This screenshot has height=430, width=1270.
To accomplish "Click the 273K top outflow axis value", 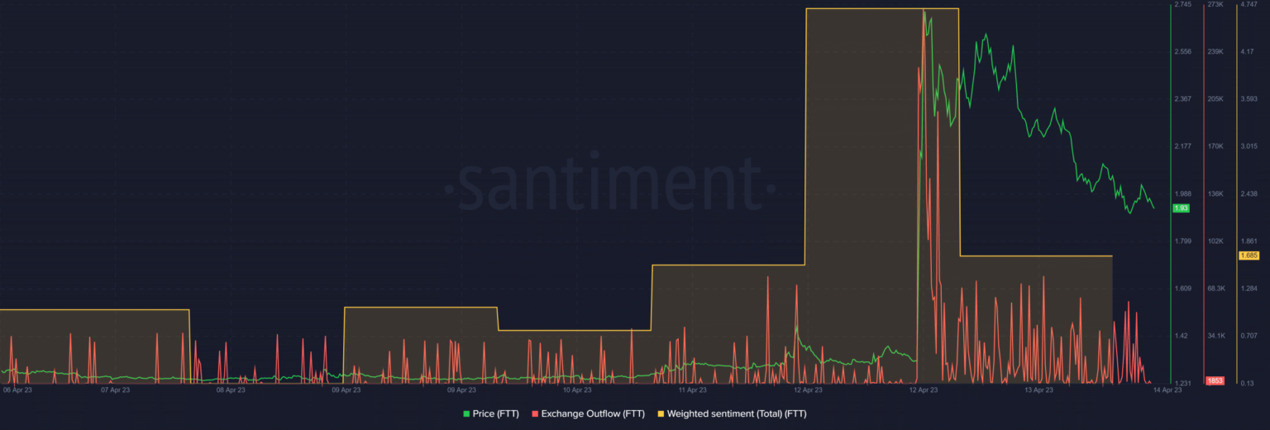I will coord(1215,5).
